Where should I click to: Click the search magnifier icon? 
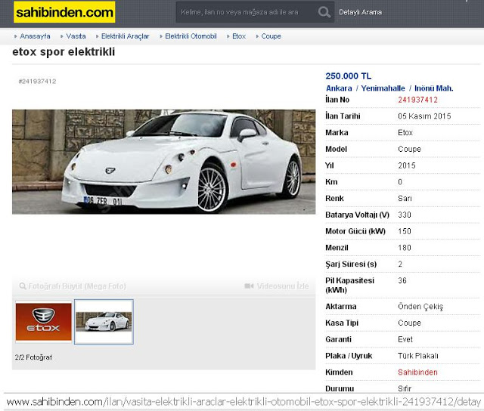point(324,12)
